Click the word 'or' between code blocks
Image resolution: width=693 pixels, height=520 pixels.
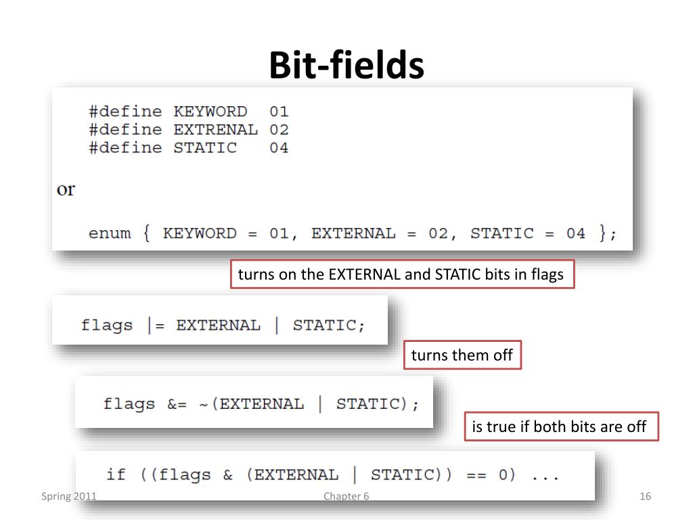pyautogui.click(x=66, y=190)
